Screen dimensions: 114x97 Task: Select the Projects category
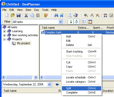pyautogui.click(x=17, y=39)
